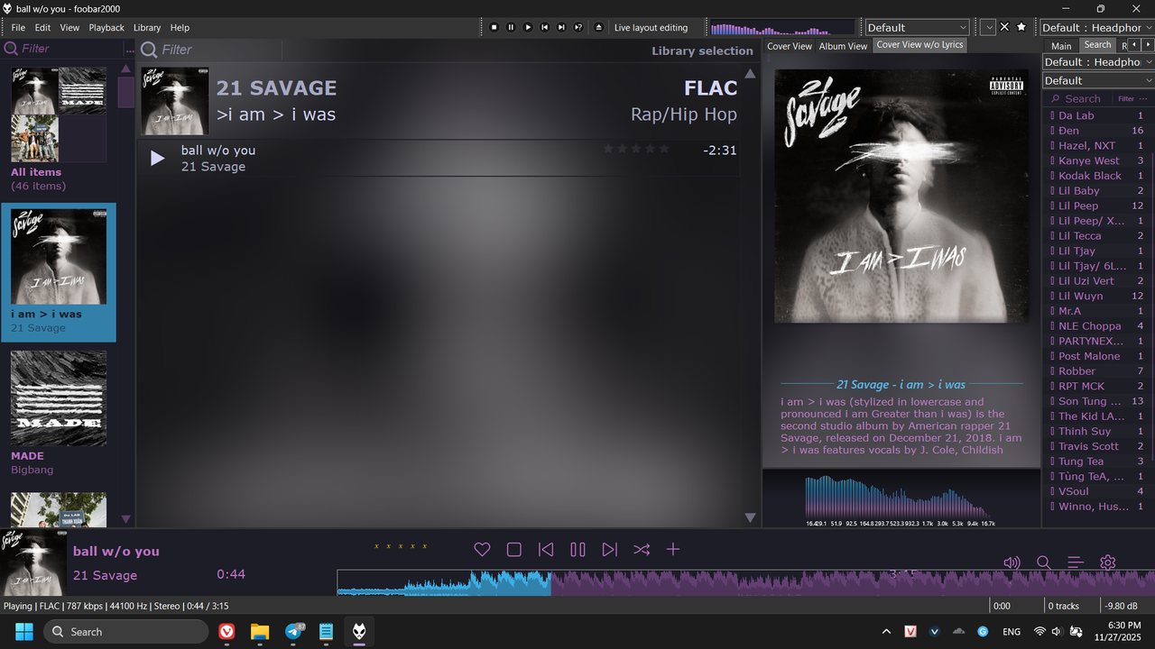Open the File menu
Image resolution: width=1155 pixels, height=649 pixels.
(18, 28)
